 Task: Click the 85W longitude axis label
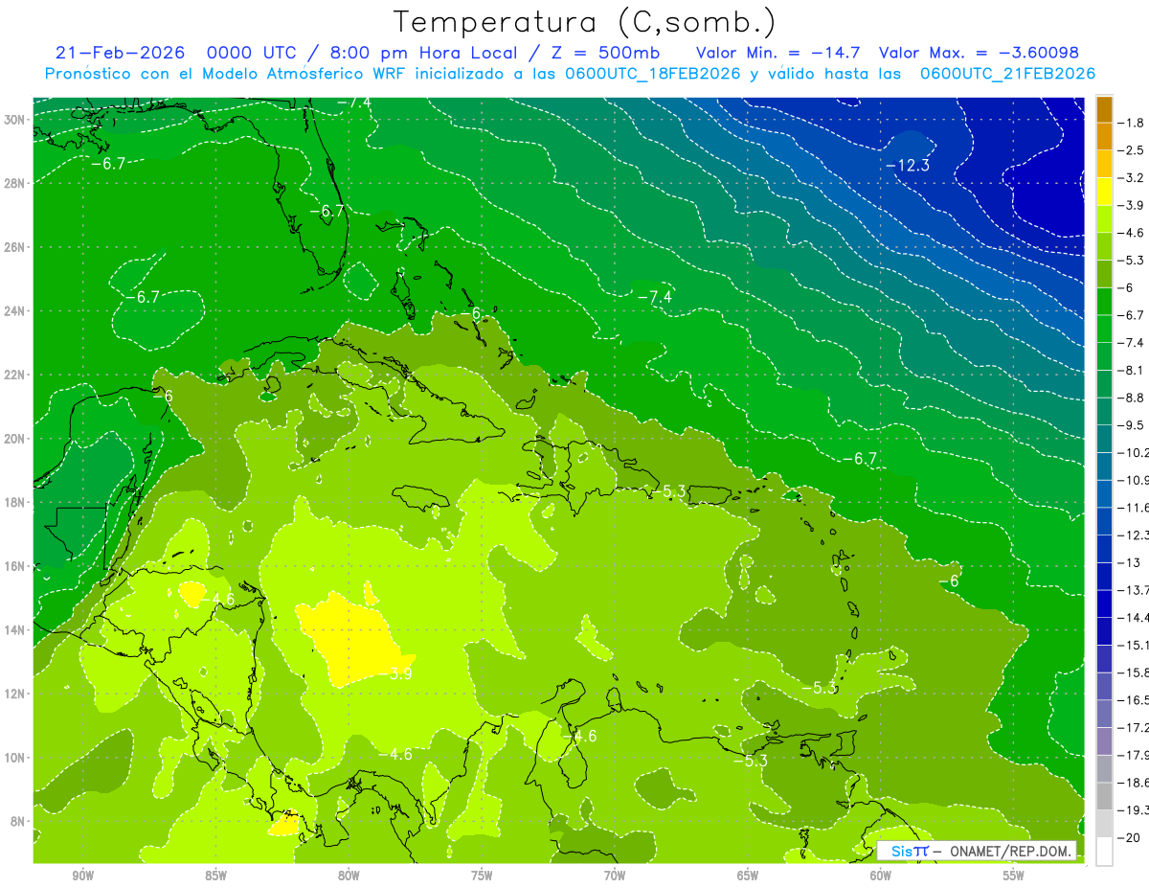[215, 876]
